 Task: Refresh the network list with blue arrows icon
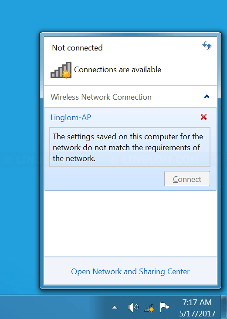point(207,46)
